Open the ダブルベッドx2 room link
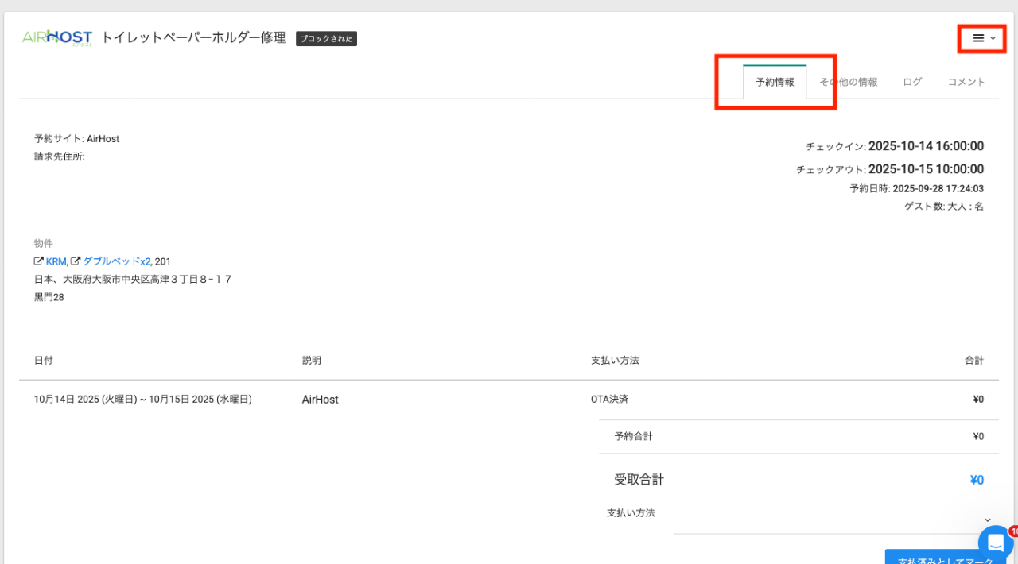The image size is (1018, 564). (117, 261)
